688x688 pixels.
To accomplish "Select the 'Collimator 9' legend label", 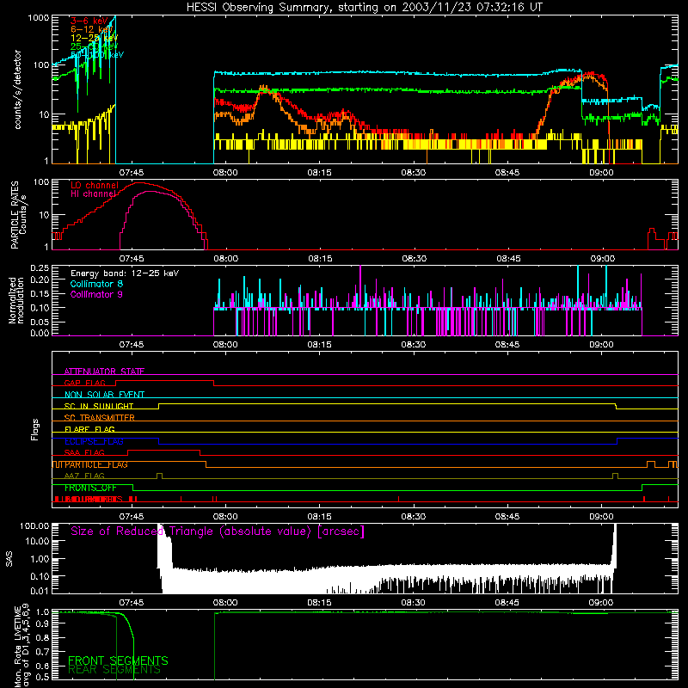I will pos(96,294).
